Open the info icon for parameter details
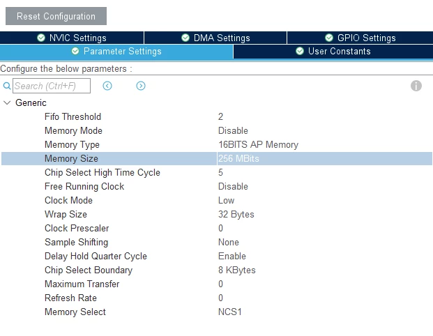This screenshot has height=336, width=433. click(x=416, y=86)
